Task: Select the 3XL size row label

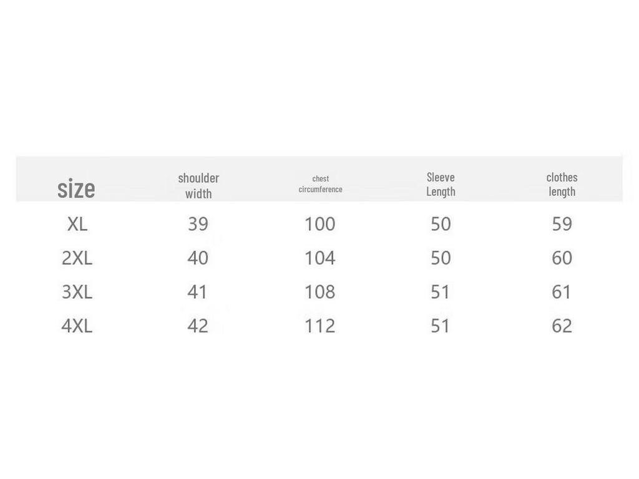Action: click(77, 292)
